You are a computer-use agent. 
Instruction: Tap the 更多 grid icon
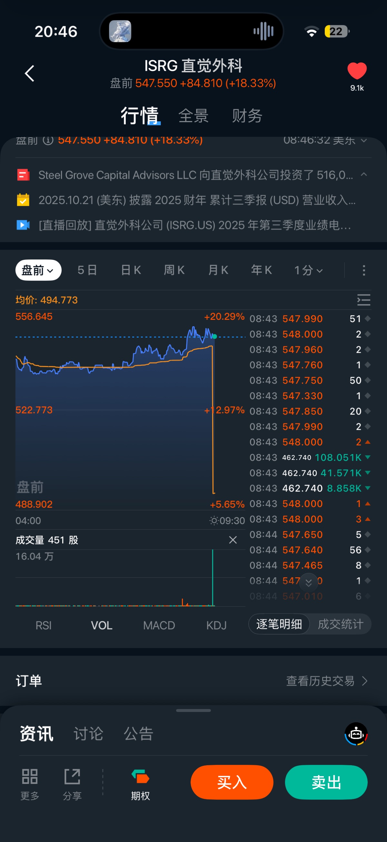[x=30, y=776]
